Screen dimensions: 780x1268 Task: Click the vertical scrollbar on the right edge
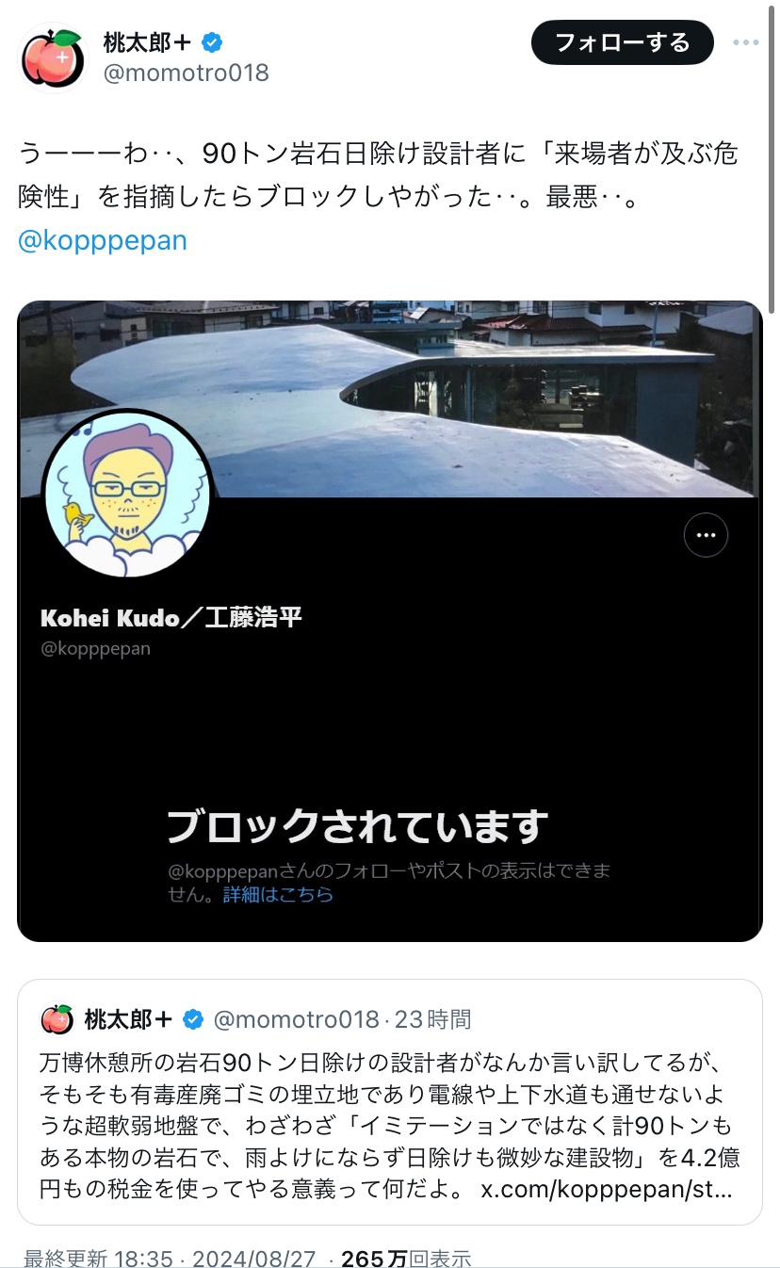click(x=772, y=160)
